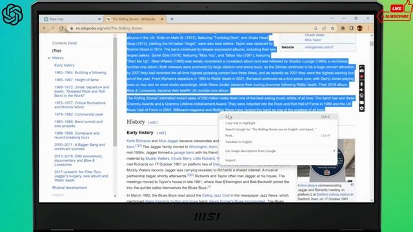Open the band's website link in infobox
Image resolution: width=413 pixels, height=232 pixels.
[x=319, y=47]
